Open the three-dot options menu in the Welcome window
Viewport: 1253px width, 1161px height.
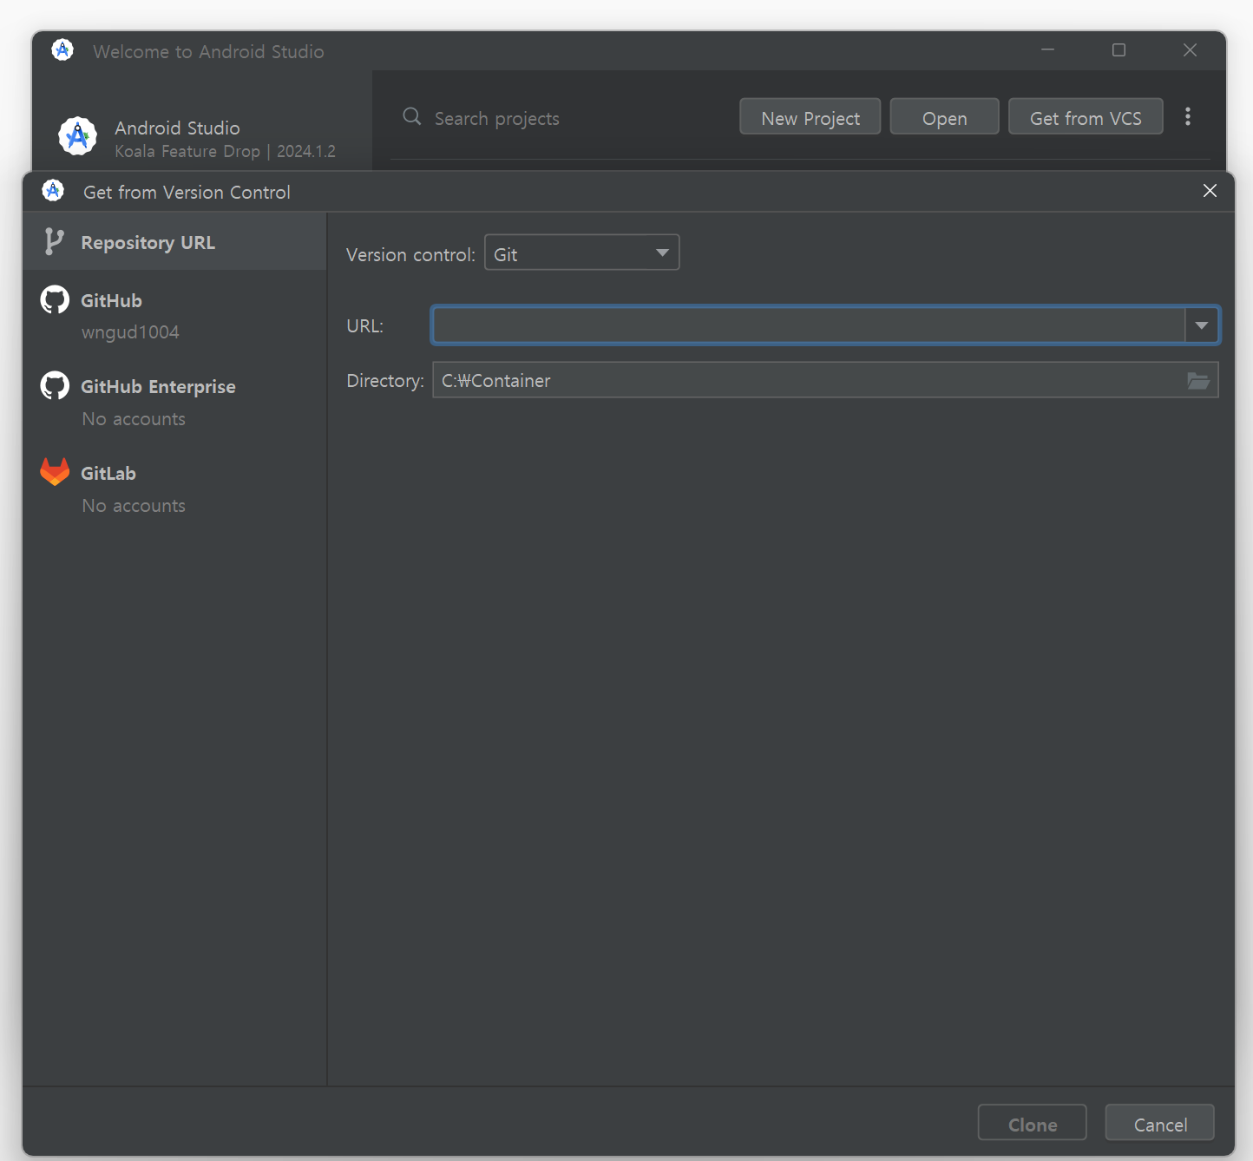pyautogui.click(x=1188, y=116)
